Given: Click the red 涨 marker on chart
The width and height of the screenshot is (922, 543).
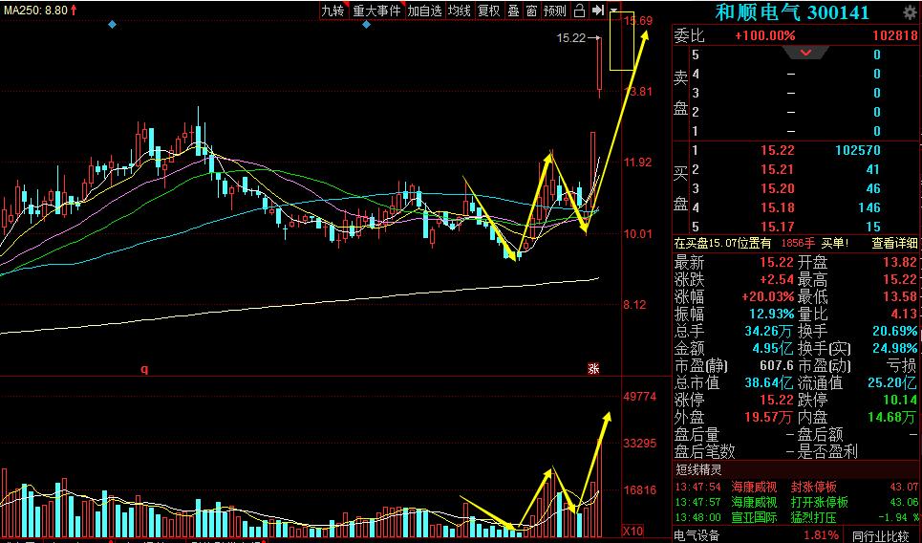Looking at the screenshot, I should pyautogui.click(x=593, y=369).
